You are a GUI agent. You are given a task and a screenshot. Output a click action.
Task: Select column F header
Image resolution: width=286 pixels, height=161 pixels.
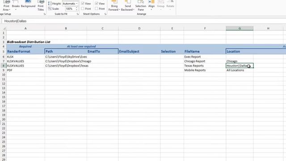click(x=205, y=28)
